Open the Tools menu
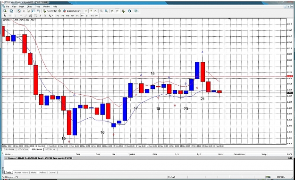 38,7
